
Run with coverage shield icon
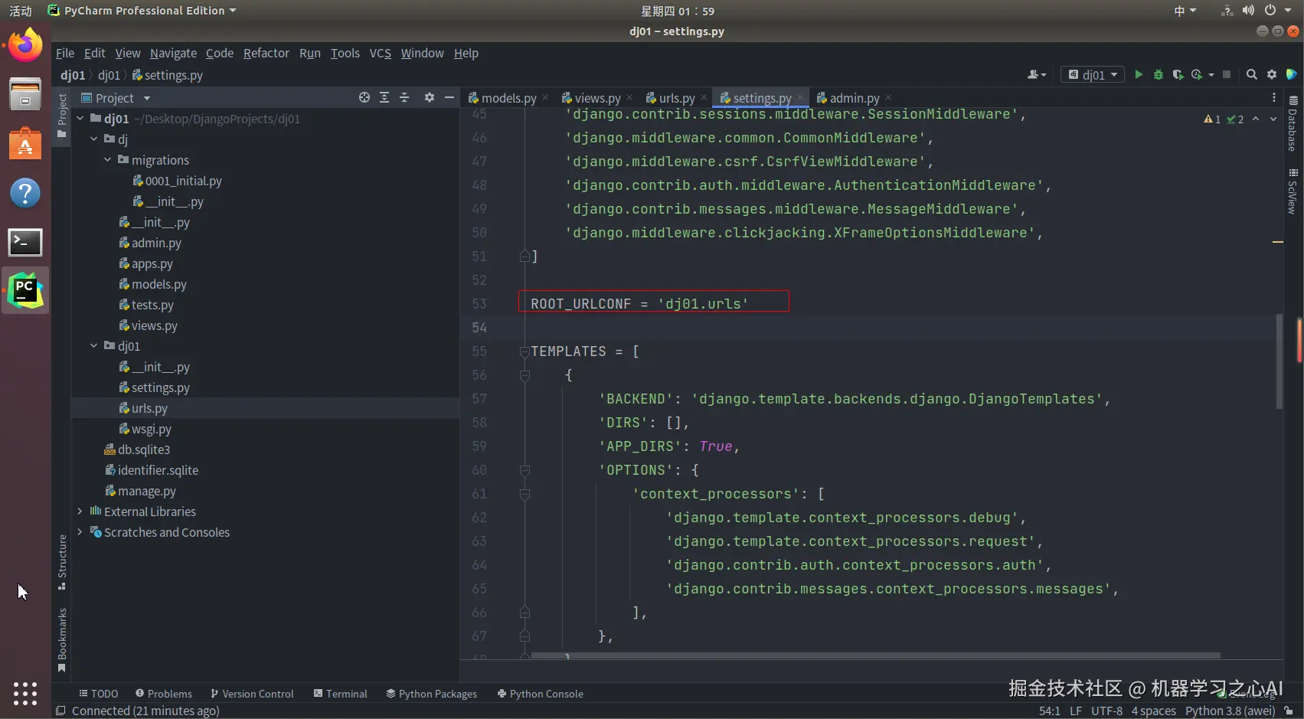[x=1178, y=74]
